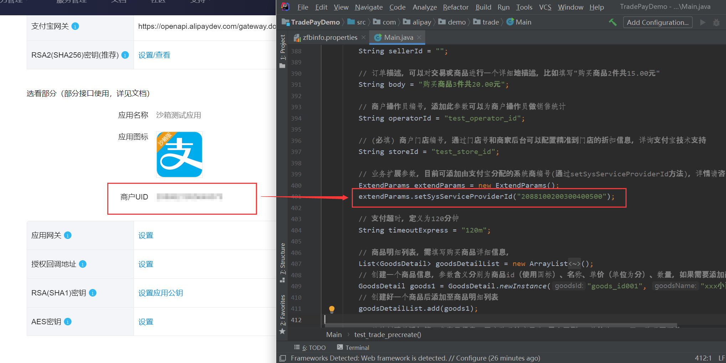Select the trade package breadcrumb
This screenshot has width=726, height=363.
pos(486,22)
